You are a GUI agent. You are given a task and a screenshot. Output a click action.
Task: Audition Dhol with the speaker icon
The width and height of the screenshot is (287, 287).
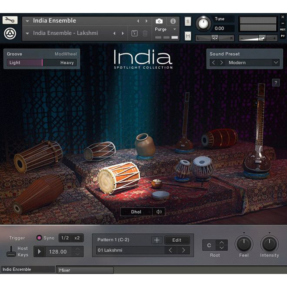pos(159,212)
